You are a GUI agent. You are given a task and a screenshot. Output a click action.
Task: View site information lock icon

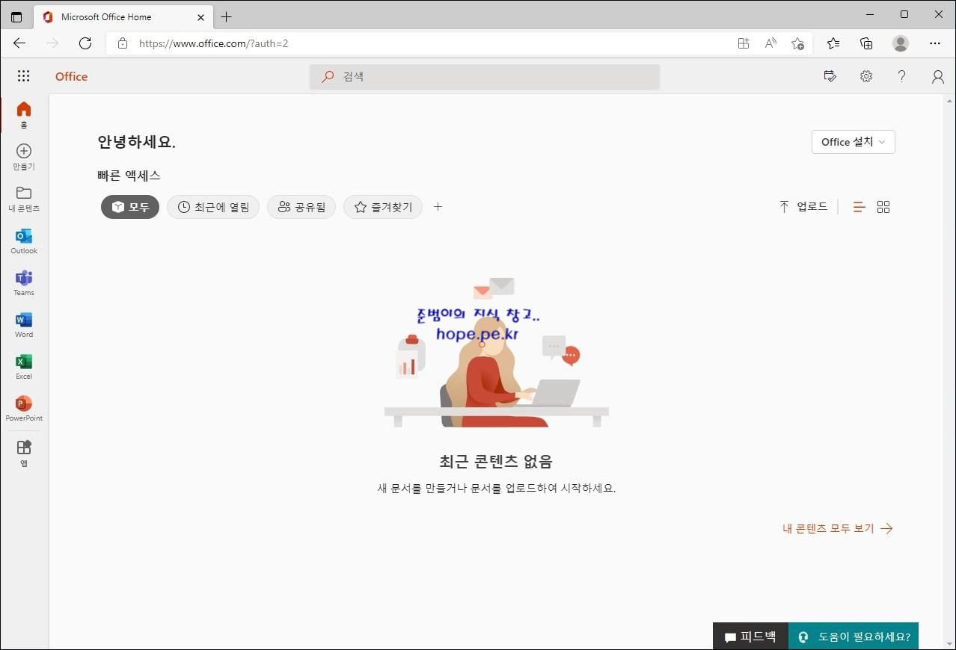[123, 43]
